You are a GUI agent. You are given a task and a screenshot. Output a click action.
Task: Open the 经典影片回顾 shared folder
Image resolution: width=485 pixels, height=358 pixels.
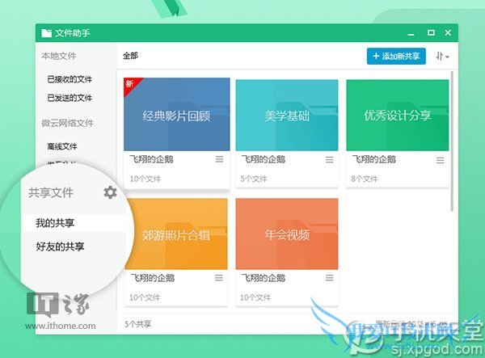[x=176, y=115]
